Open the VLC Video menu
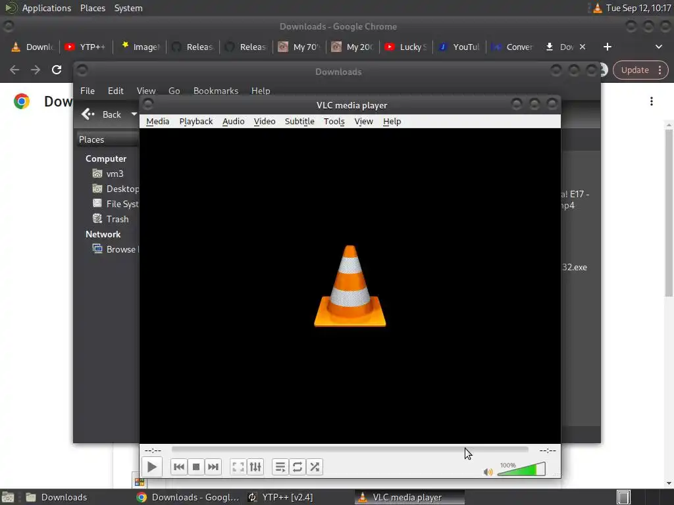Screen dimensions: 674x505 coord(265,122)
